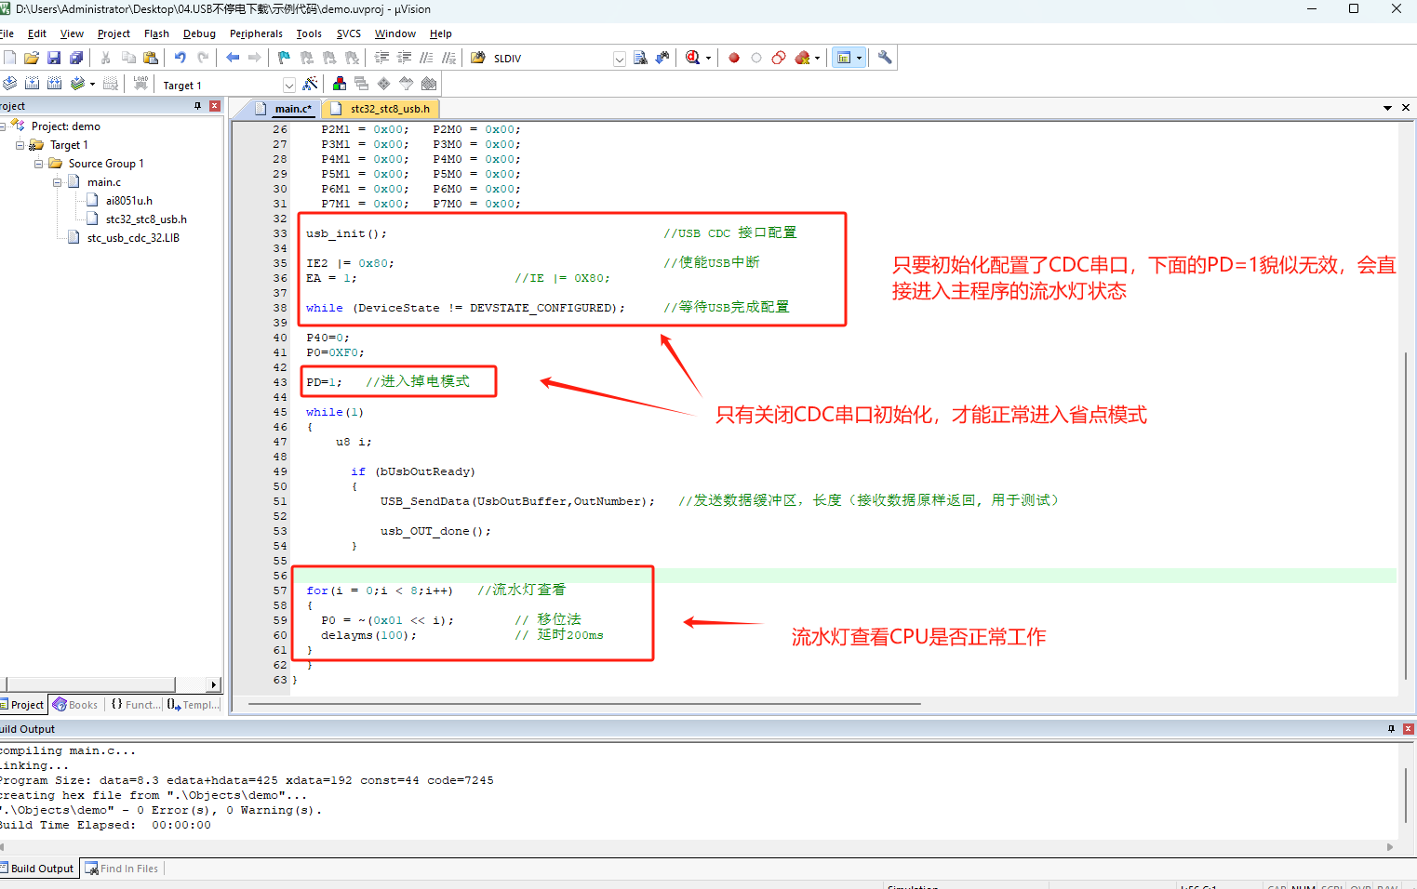Image resolution: width=1417 pixels, height=889 pixels.
Task: Close the Project panel
Action: point(215,106)
